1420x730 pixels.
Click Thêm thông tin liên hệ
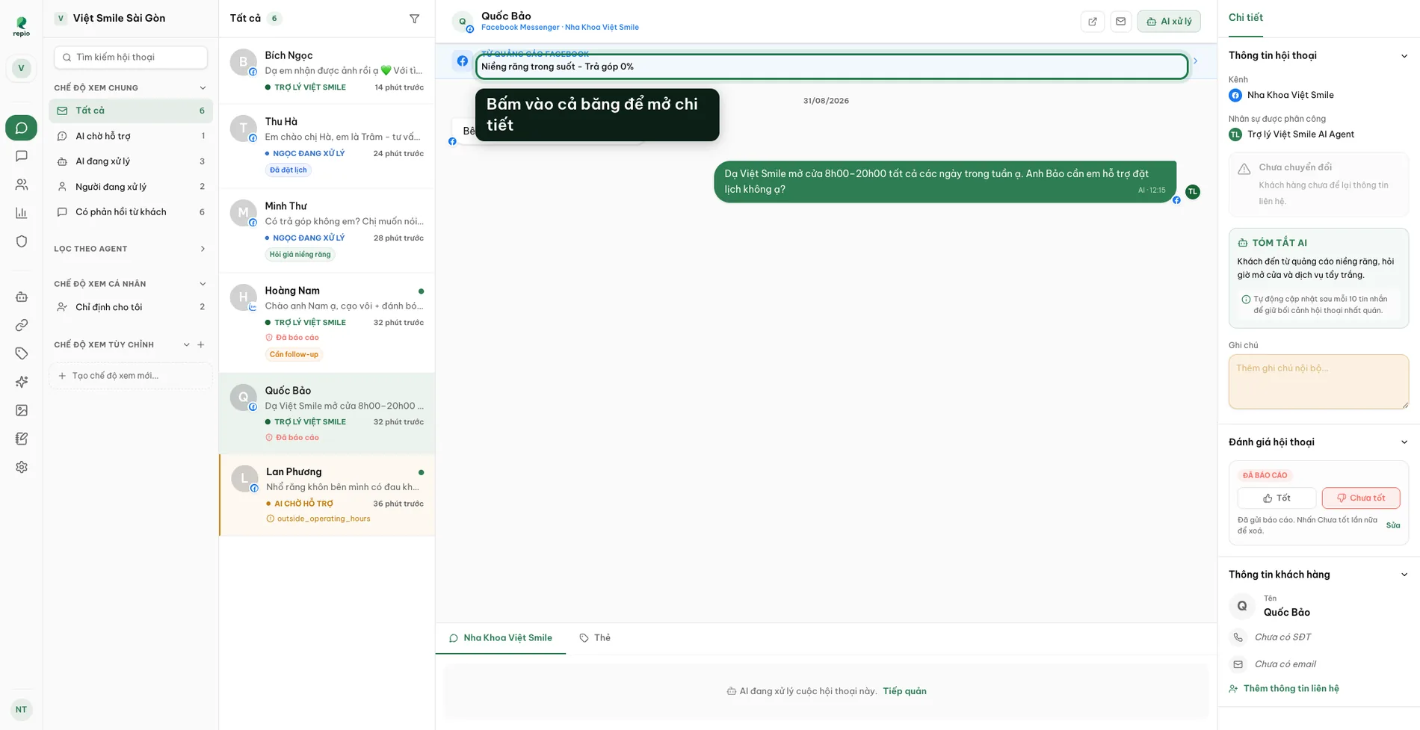(1284, 689)
